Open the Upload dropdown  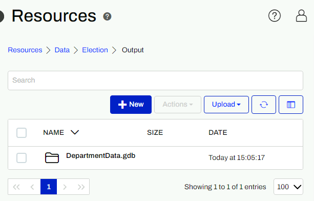tap(226, 105)
